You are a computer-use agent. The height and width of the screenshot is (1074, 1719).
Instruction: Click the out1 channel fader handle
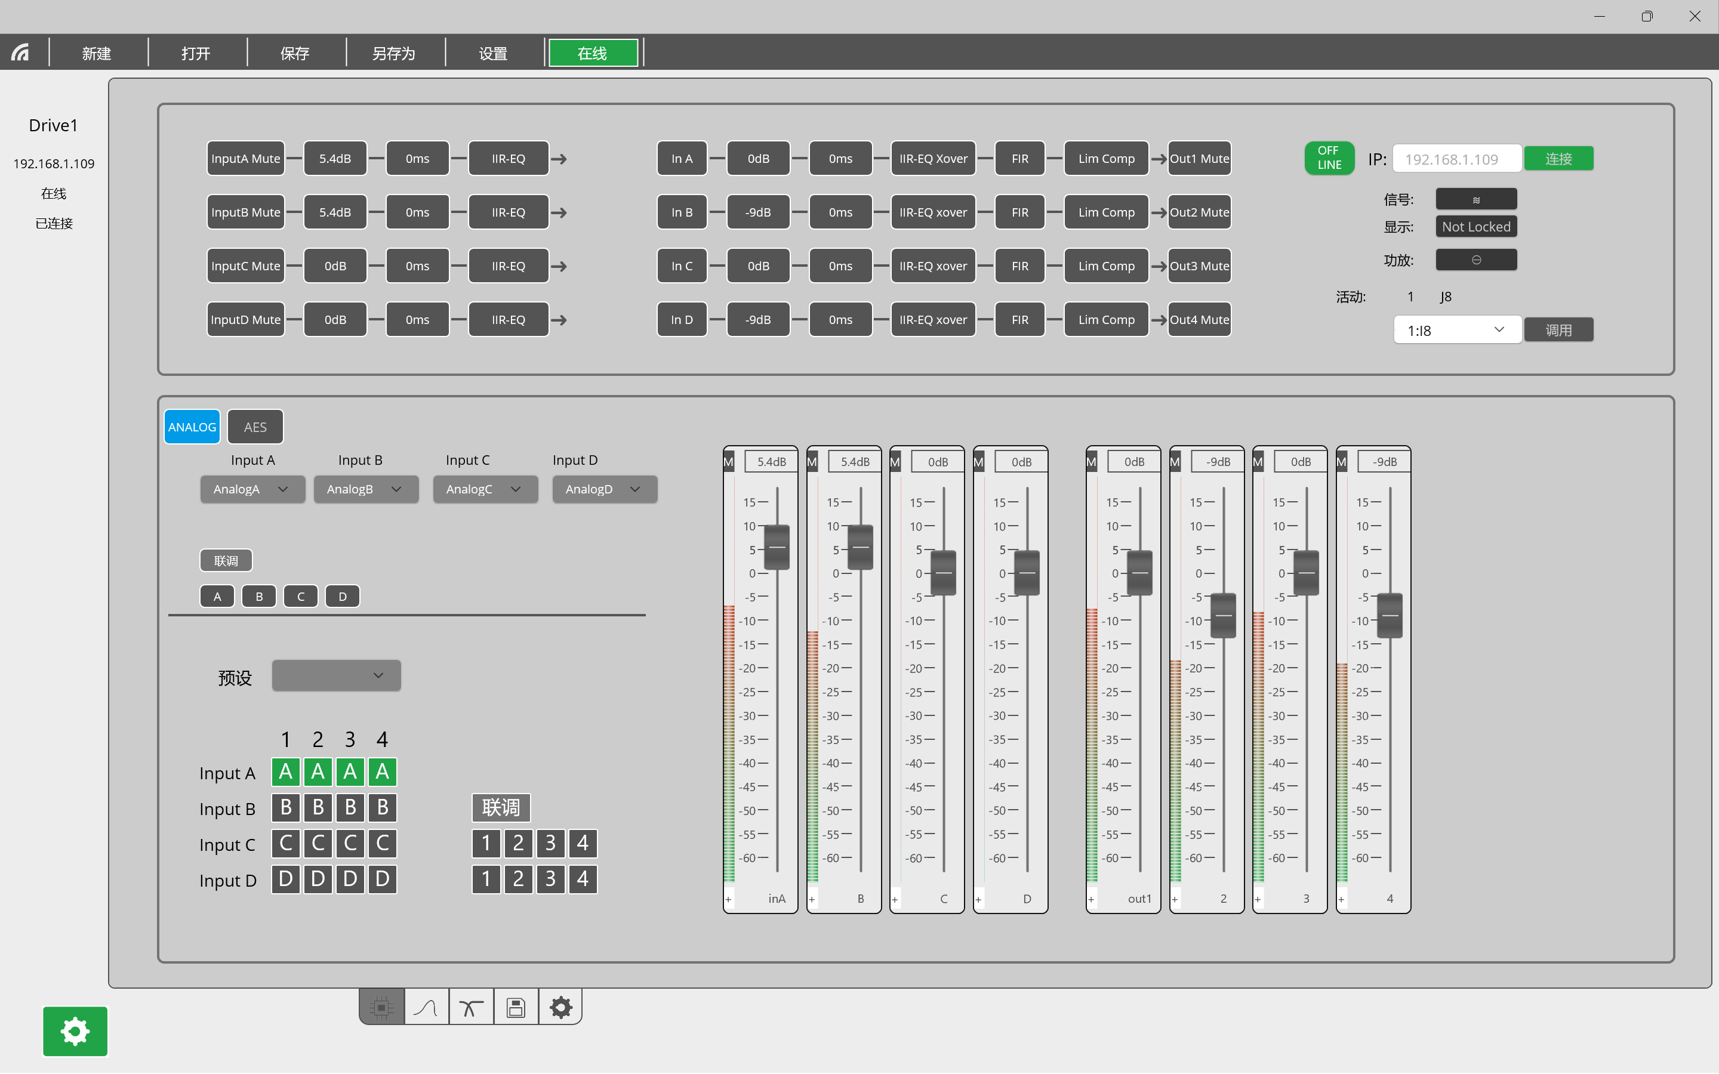click(x=1139, y=573)
